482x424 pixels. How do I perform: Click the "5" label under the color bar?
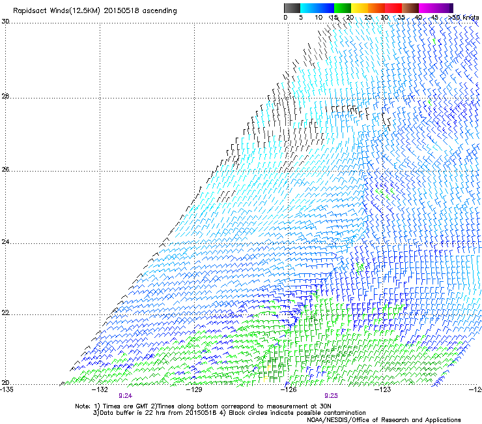pyautogui.click(x=301, y=17)
